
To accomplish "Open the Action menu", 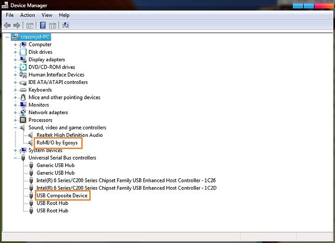I will pyautogui.click(x=27, y=15).
